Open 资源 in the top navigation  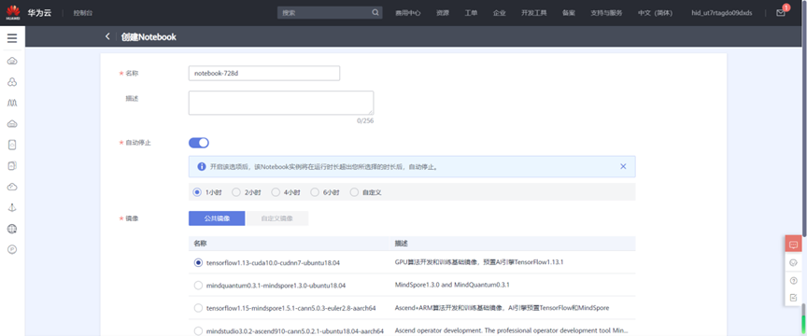pyautogui.click(x=443, y=13)
